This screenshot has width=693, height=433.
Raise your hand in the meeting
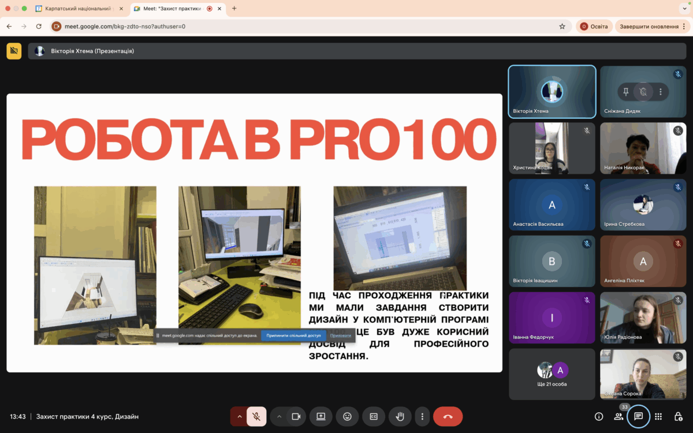coord(399,416)
